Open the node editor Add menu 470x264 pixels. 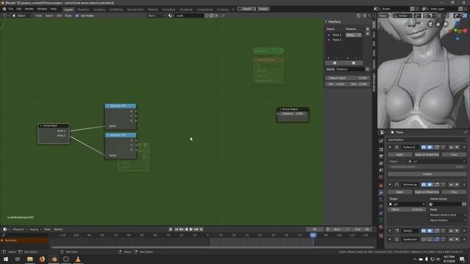pos(59,15)
